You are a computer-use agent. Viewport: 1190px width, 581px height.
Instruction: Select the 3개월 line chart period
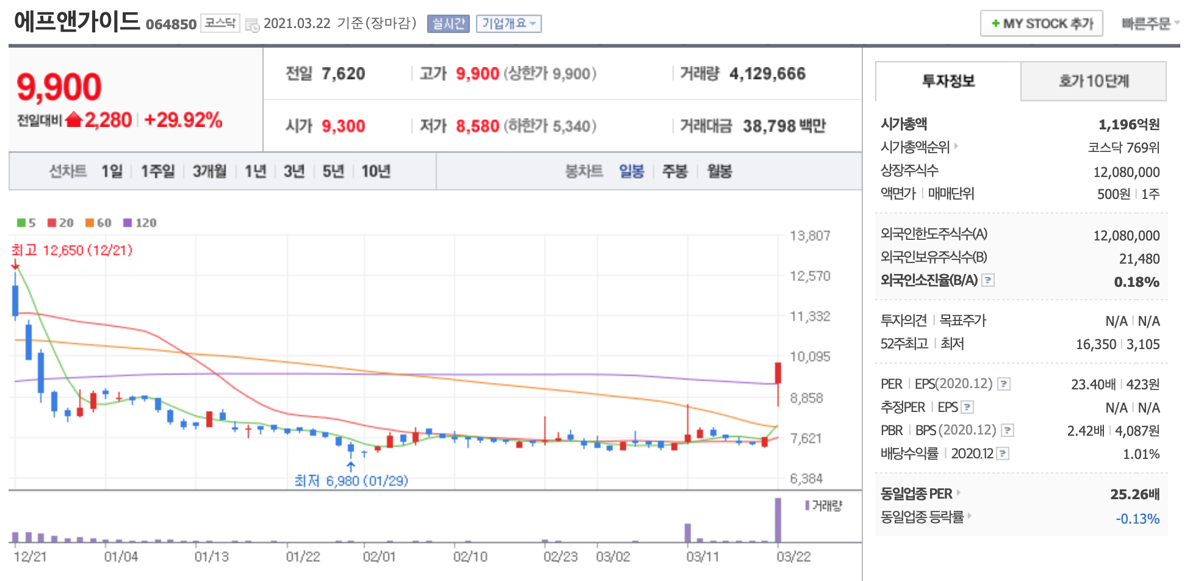(x=209, y=171)
